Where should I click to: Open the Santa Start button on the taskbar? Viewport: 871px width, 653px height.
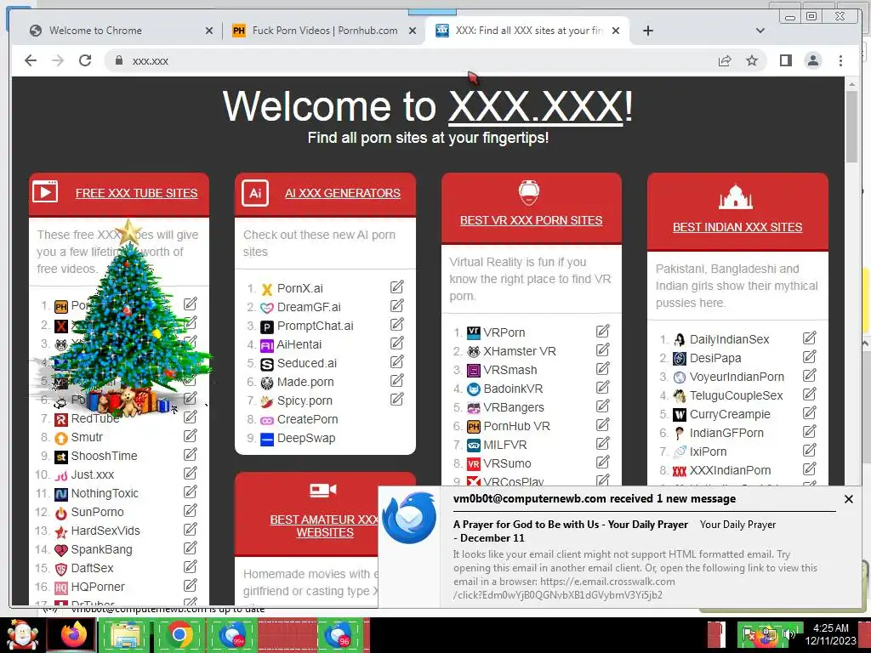click(20, 635)
